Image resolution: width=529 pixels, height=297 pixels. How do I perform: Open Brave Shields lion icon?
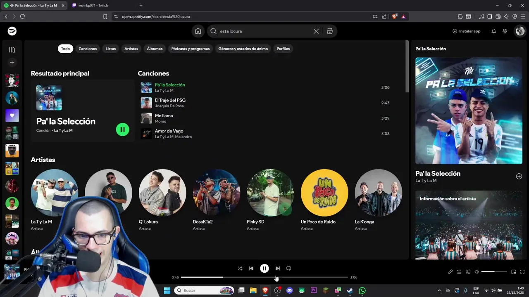pos(394,16)
